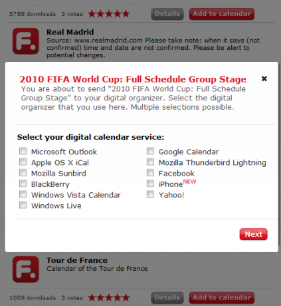
Task: Open Details for Tour de France
Action: pyautogui.click(x=167, y=298)
